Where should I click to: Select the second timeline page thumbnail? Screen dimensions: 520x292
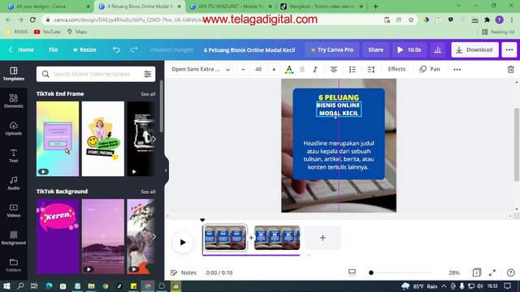[x=277, y=238]
